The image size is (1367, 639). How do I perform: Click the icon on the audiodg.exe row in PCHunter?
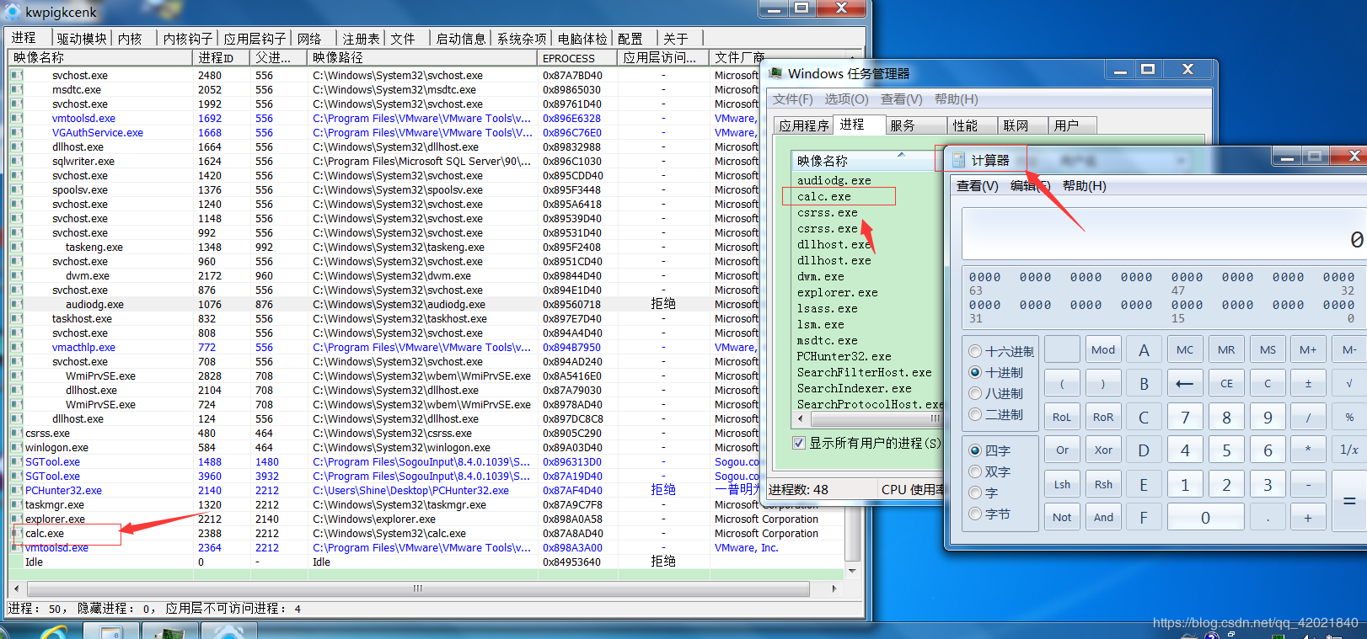point(16,305)
